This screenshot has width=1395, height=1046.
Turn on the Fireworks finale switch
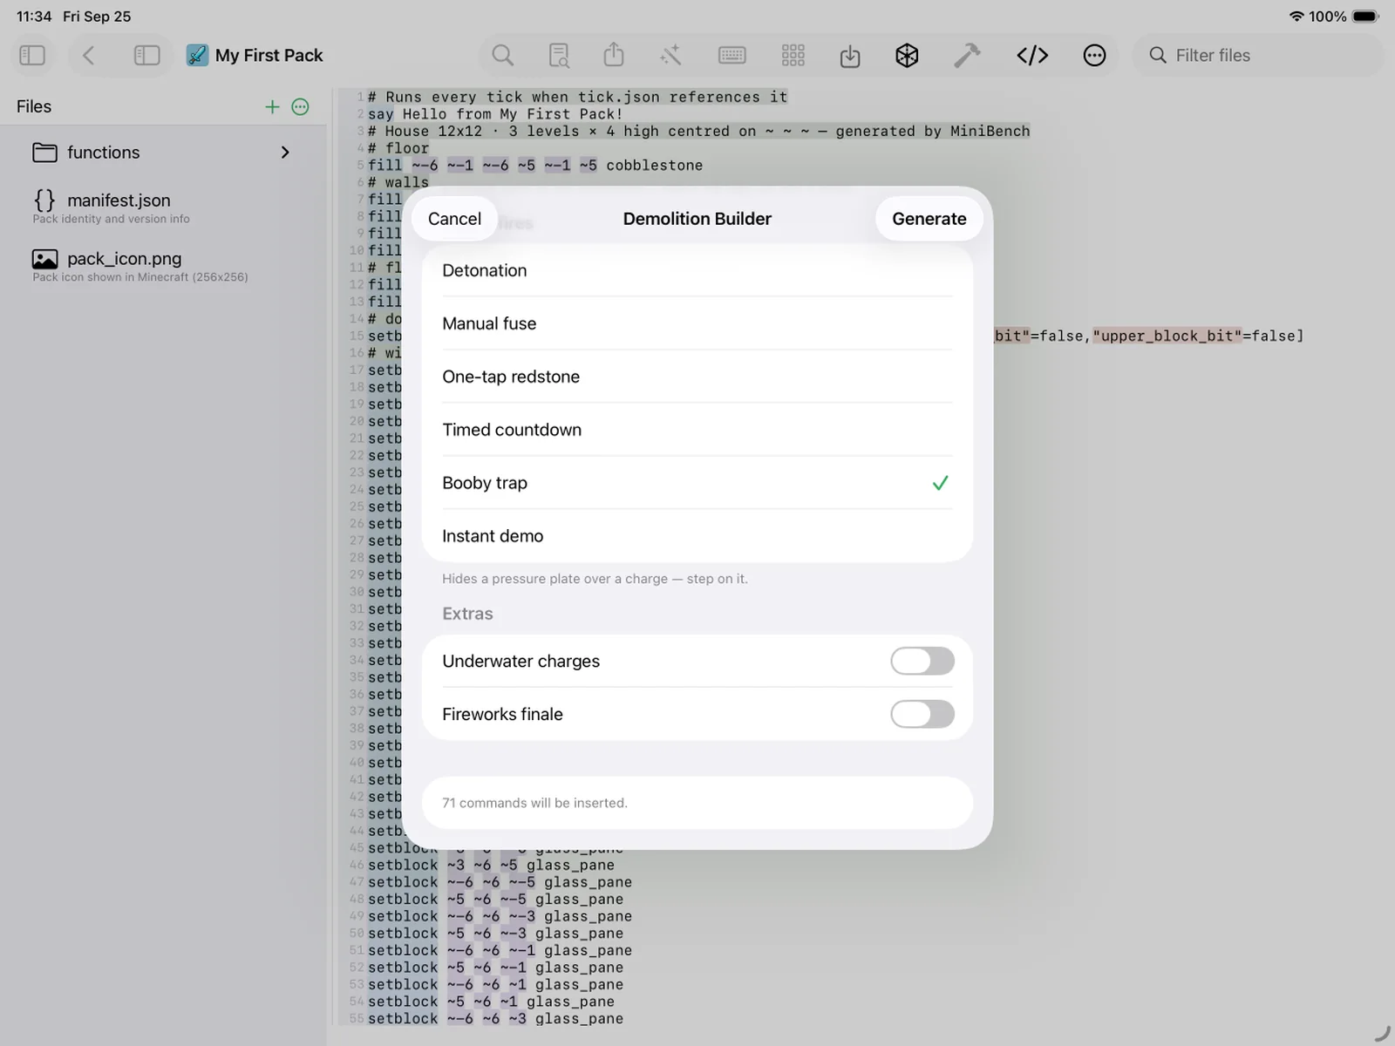pos(922,714)
